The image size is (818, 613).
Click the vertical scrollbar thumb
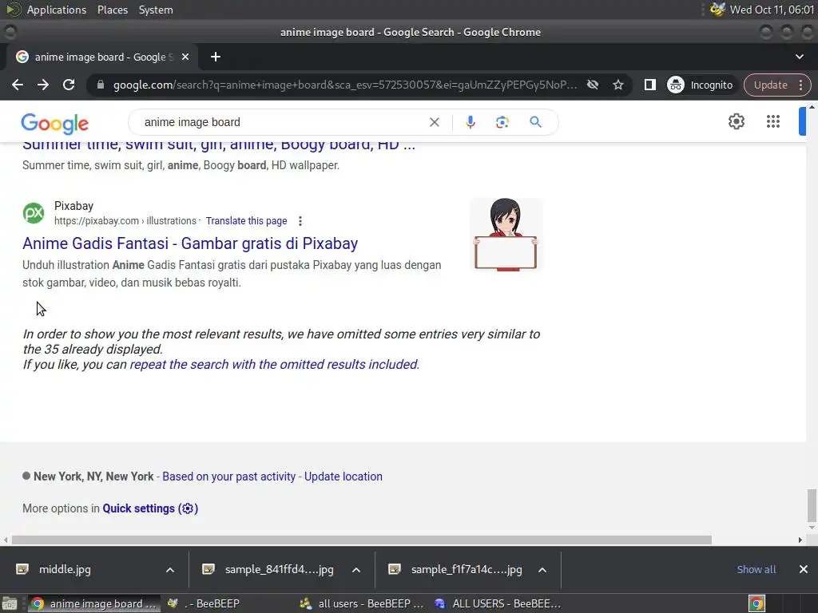[812, 505]
